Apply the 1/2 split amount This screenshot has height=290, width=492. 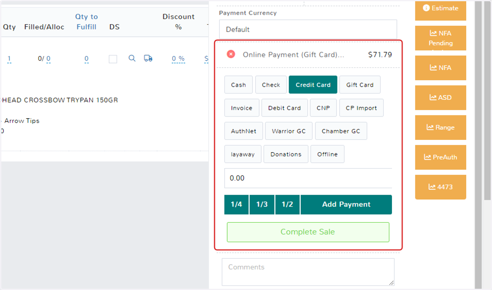(287, 205)
